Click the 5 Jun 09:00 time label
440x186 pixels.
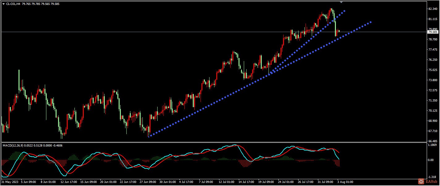coord(28,182)
